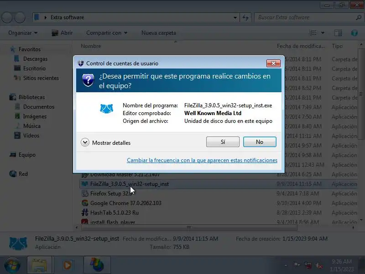The image size is (365, 274).
Task: Click install_flash_player file row
Action: pos(219,221)
